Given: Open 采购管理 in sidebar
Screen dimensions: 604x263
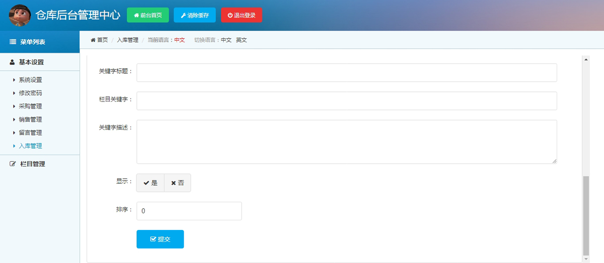Looking at the screenshot, I should pos(30,106).
